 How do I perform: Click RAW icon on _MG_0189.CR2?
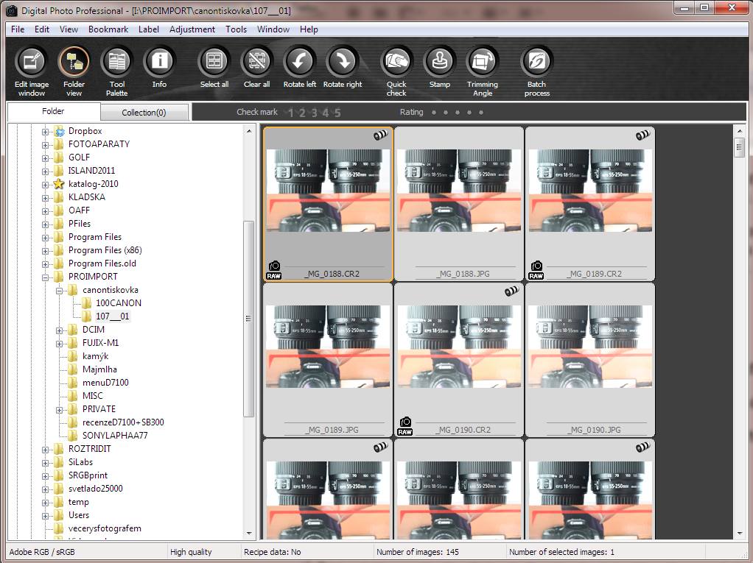pos(536,271)
